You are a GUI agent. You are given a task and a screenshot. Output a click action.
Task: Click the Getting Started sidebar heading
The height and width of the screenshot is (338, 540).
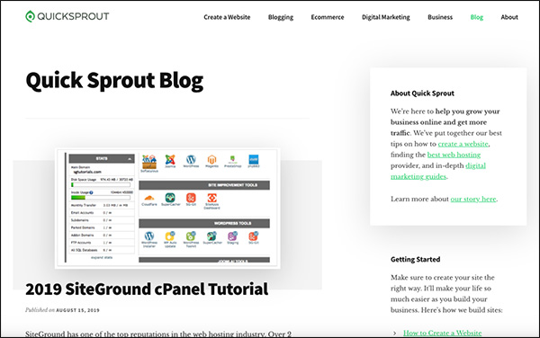point(415,259)
